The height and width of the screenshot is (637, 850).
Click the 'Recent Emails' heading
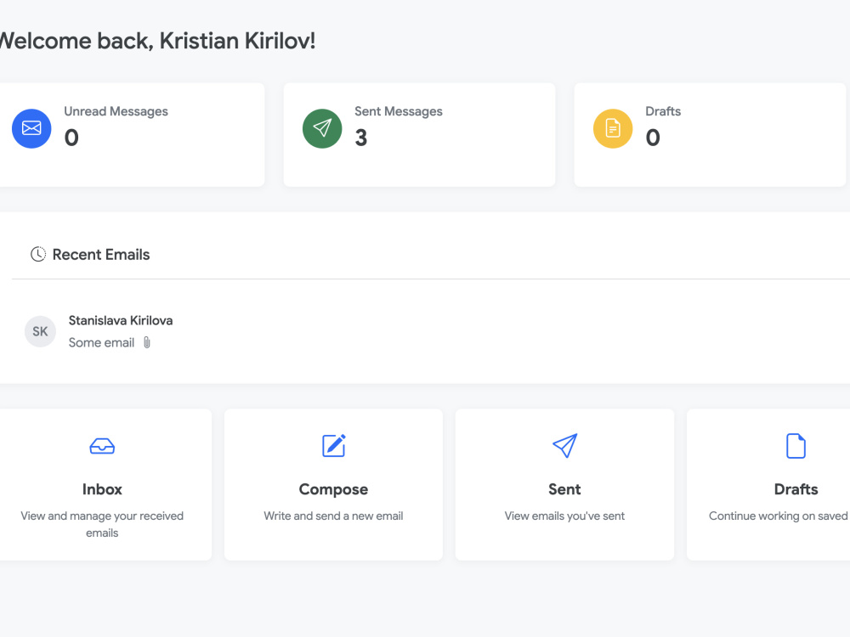[101, 255]
